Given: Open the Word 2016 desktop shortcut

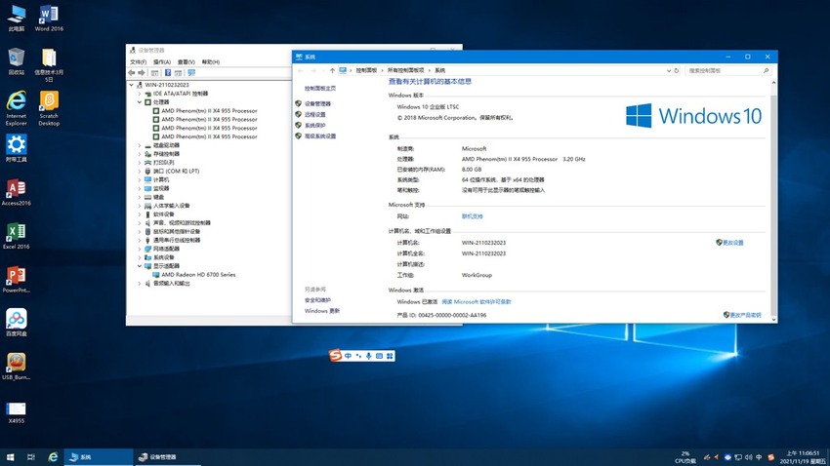Looking at the screenshot, I should tap(49, 18).
